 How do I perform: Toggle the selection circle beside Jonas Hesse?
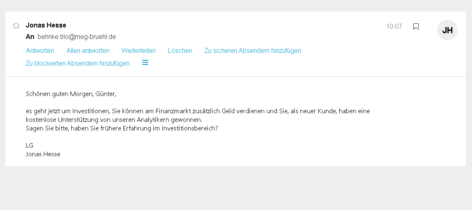pyautogui.click(x=16, y=25)
